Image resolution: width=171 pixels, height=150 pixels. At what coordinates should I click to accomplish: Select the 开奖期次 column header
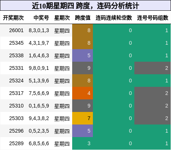click(x=13, y=18)
